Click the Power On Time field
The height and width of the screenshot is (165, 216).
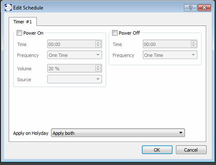[x=71, y=44]
